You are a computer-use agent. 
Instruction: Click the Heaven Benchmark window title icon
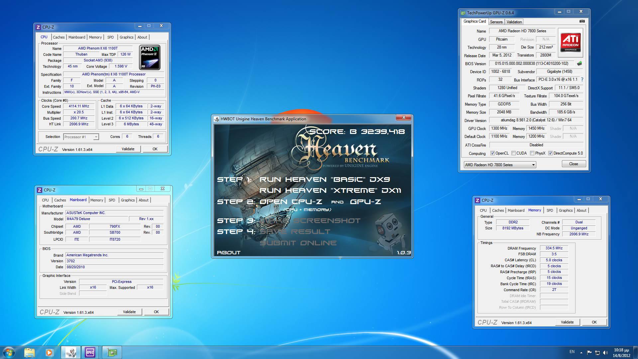(x=217, y=119)
